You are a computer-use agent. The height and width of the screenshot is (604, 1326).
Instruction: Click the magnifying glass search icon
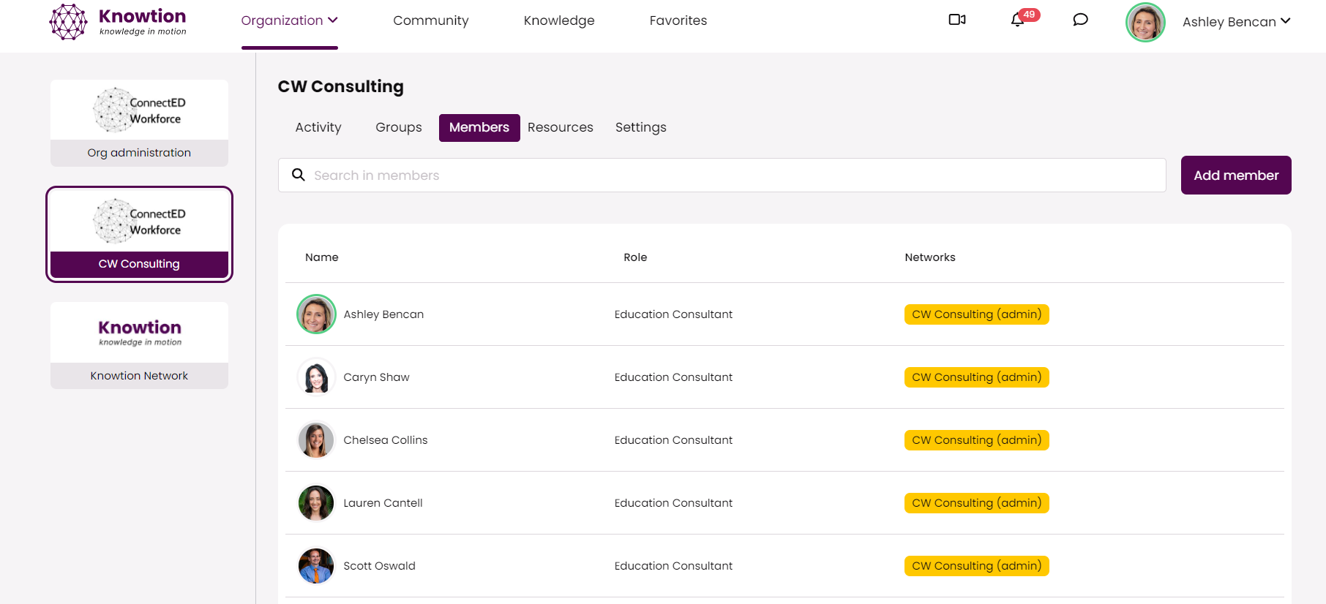(299, 175)
